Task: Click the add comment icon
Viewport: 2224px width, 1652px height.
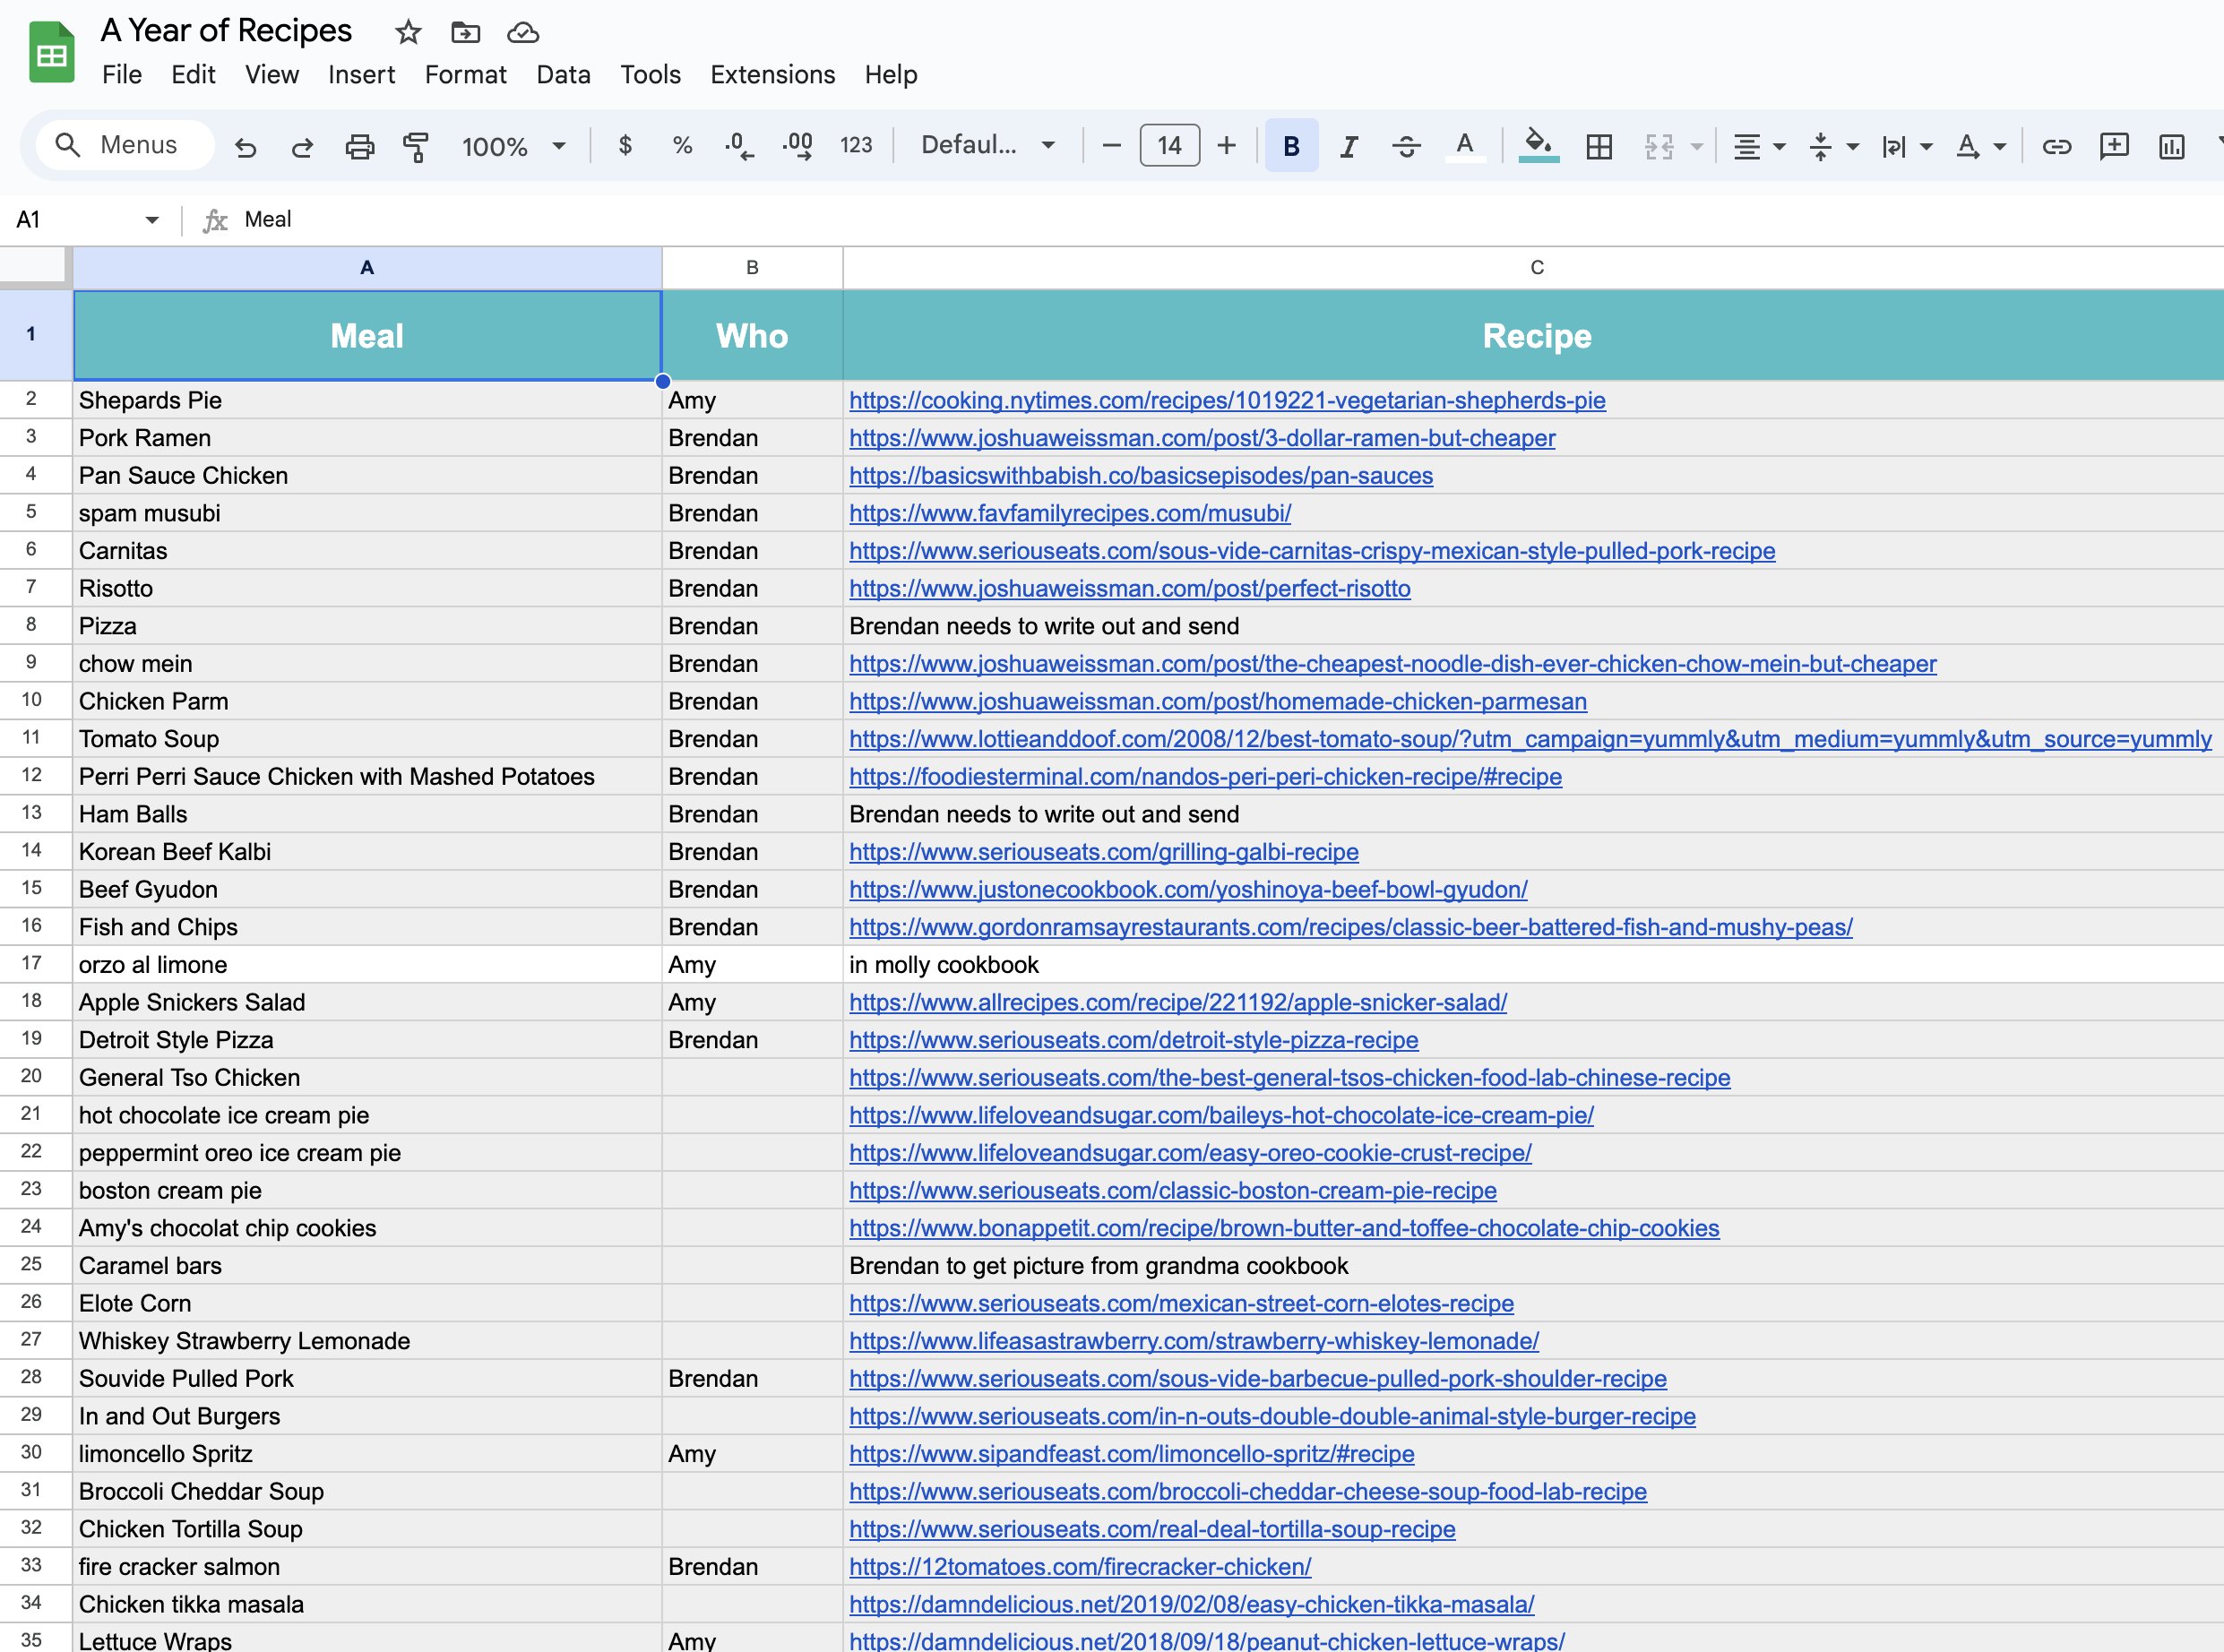Action: tap(2113, 147)
